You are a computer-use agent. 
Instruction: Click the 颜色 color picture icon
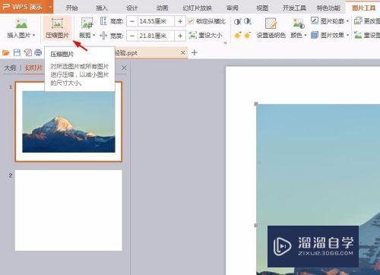coord(298,24)
